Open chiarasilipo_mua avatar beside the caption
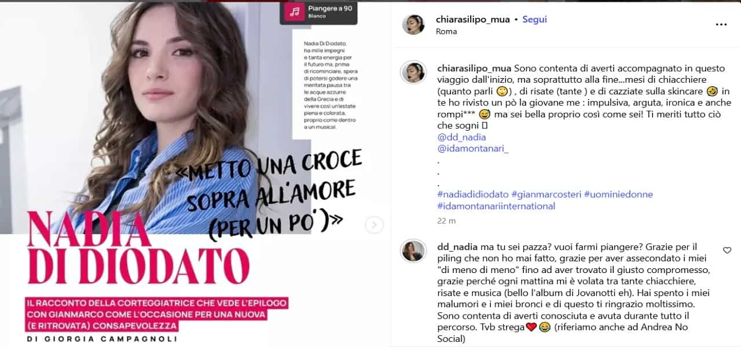The height and width of the screenshot is (347, 741). 413,72
